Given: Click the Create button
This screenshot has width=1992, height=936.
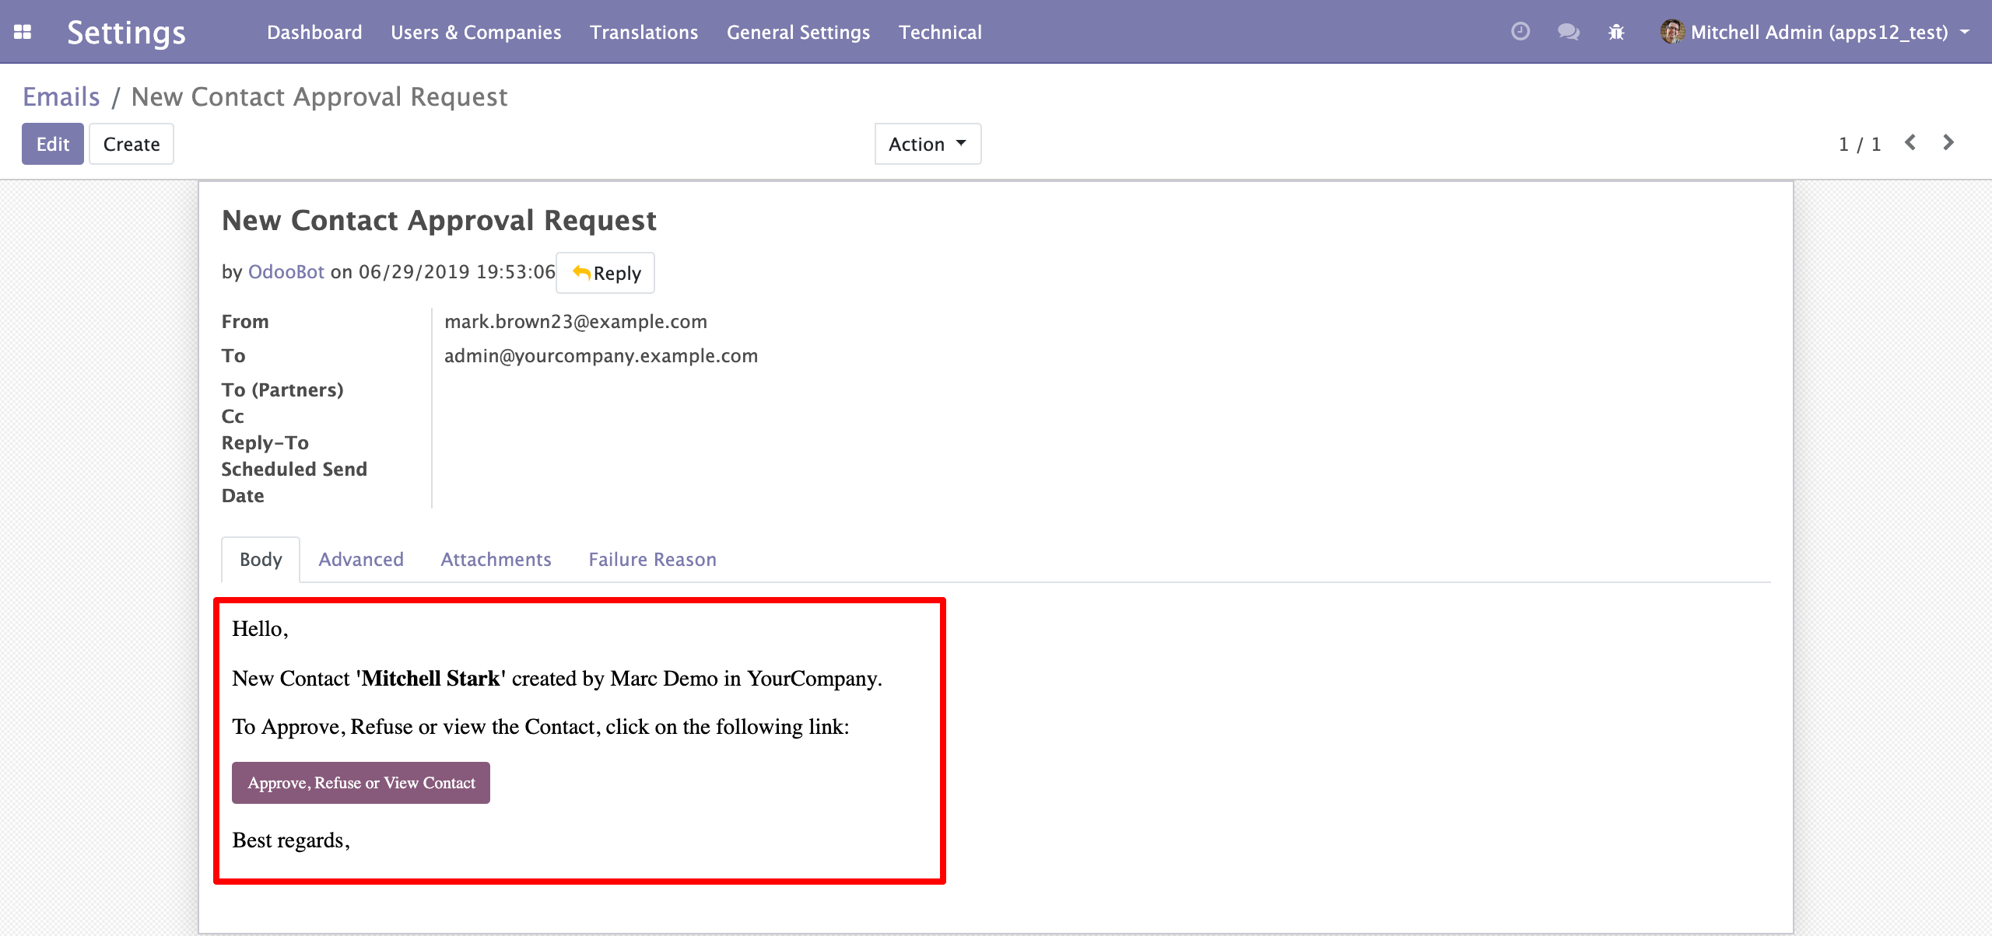Looking at the screenshot, I should click(132, 144).
